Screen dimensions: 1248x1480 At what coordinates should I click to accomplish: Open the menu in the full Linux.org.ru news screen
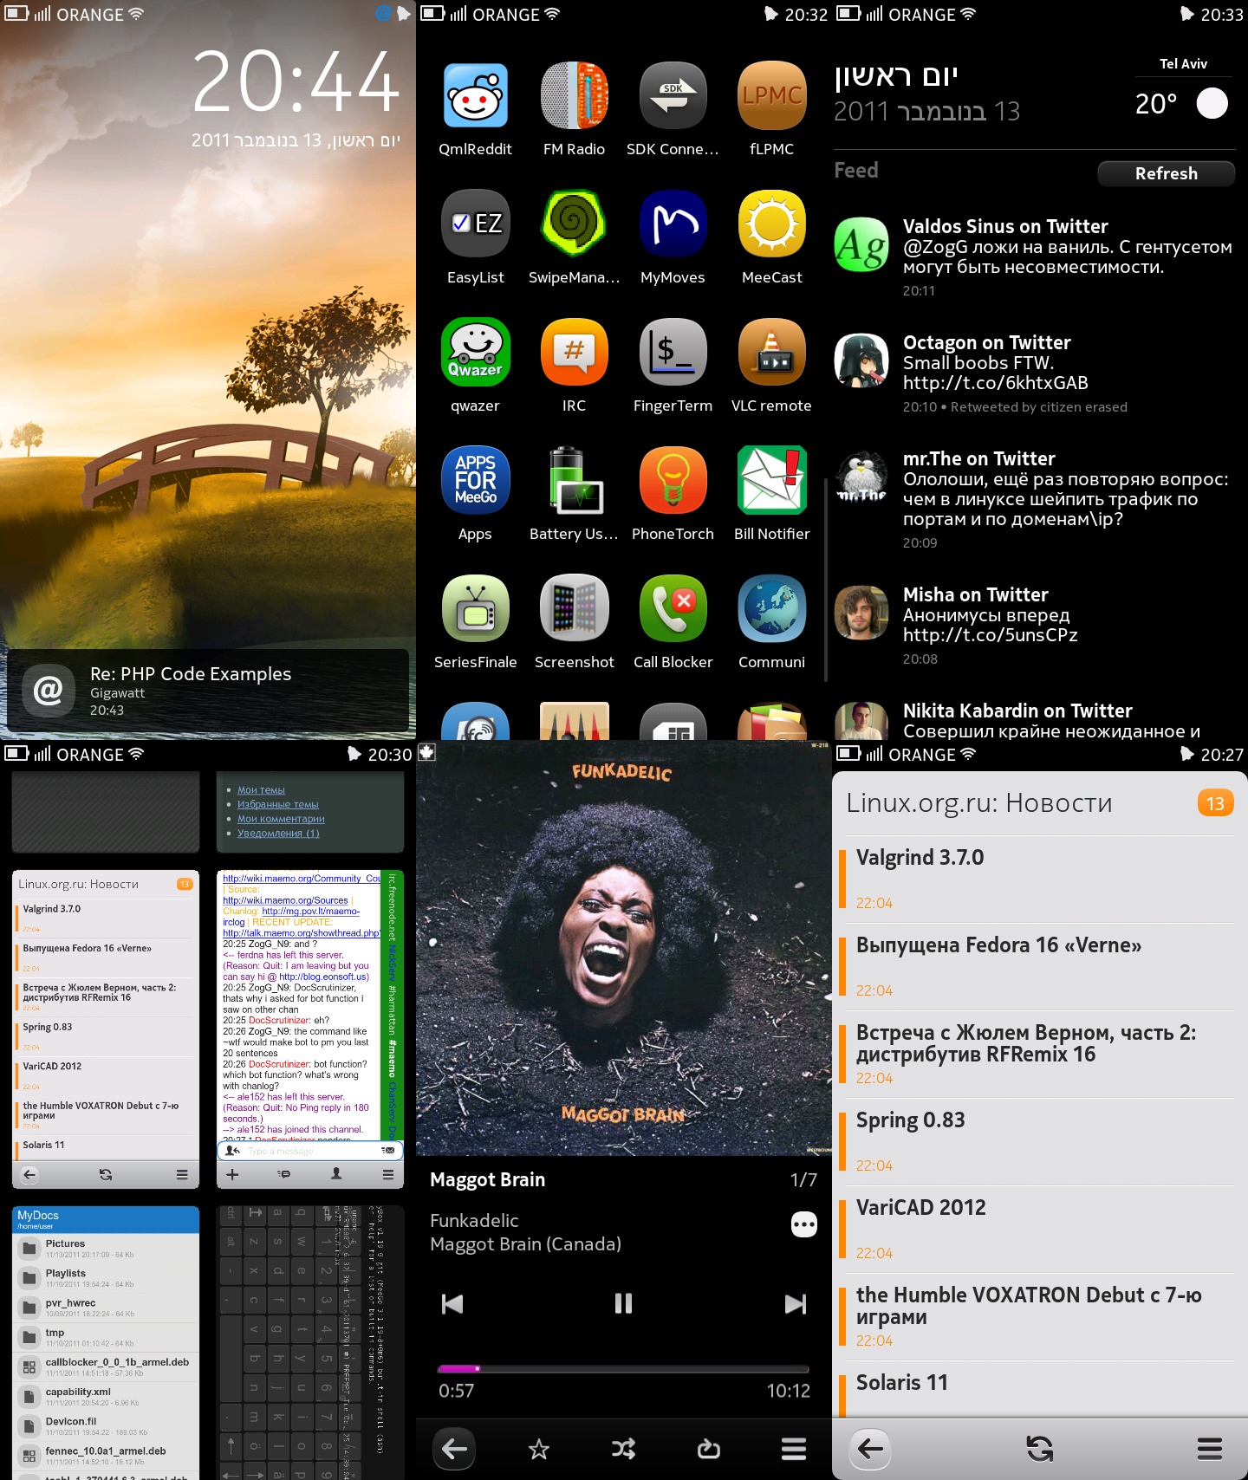click(1209, 1448)
